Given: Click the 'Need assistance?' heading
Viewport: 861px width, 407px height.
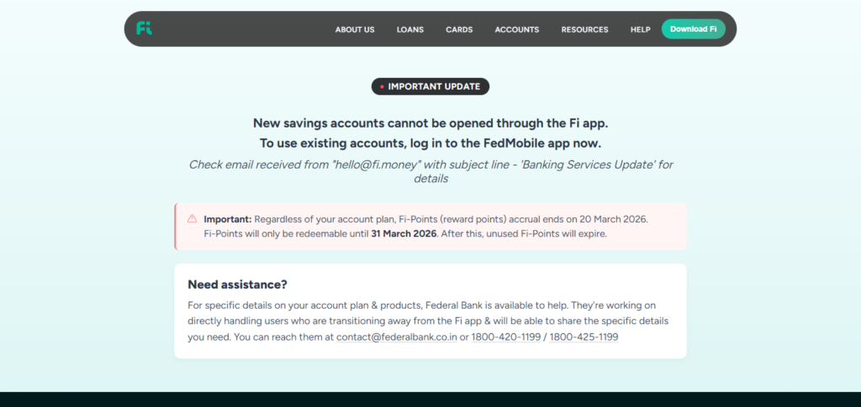Looking at the screenshot, I should [238, 284].
